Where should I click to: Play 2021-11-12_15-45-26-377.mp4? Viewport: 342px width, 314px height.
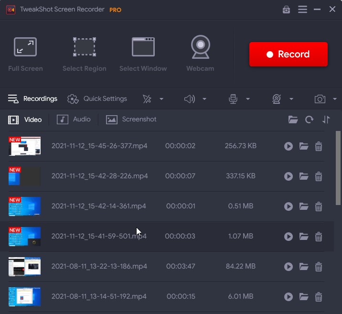click(289, 146)
